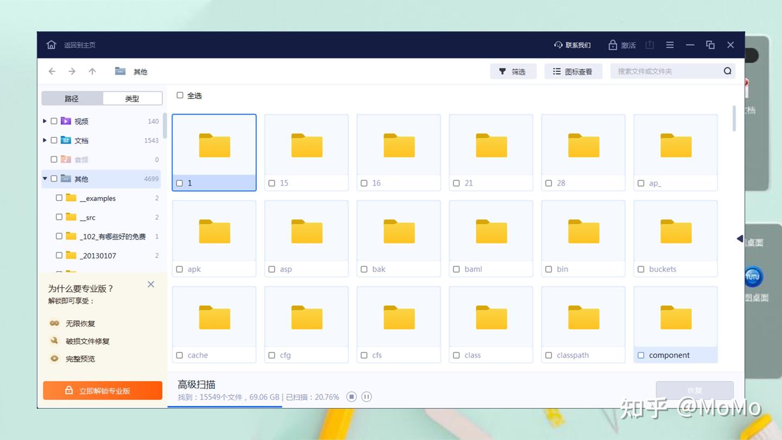782x440 pixels.
Task: Open the baml folder icon
Action: [491, 231]
